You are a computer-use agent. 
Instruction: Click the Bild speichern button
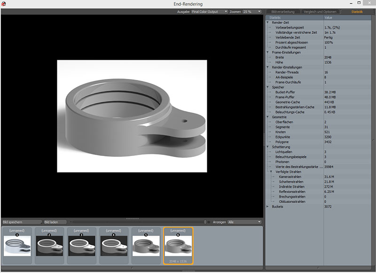pyautogui.click(x=22, y=222)
